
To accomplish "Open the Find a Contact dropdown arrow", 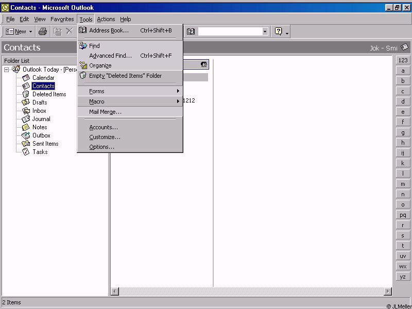I will click(265, 31).
